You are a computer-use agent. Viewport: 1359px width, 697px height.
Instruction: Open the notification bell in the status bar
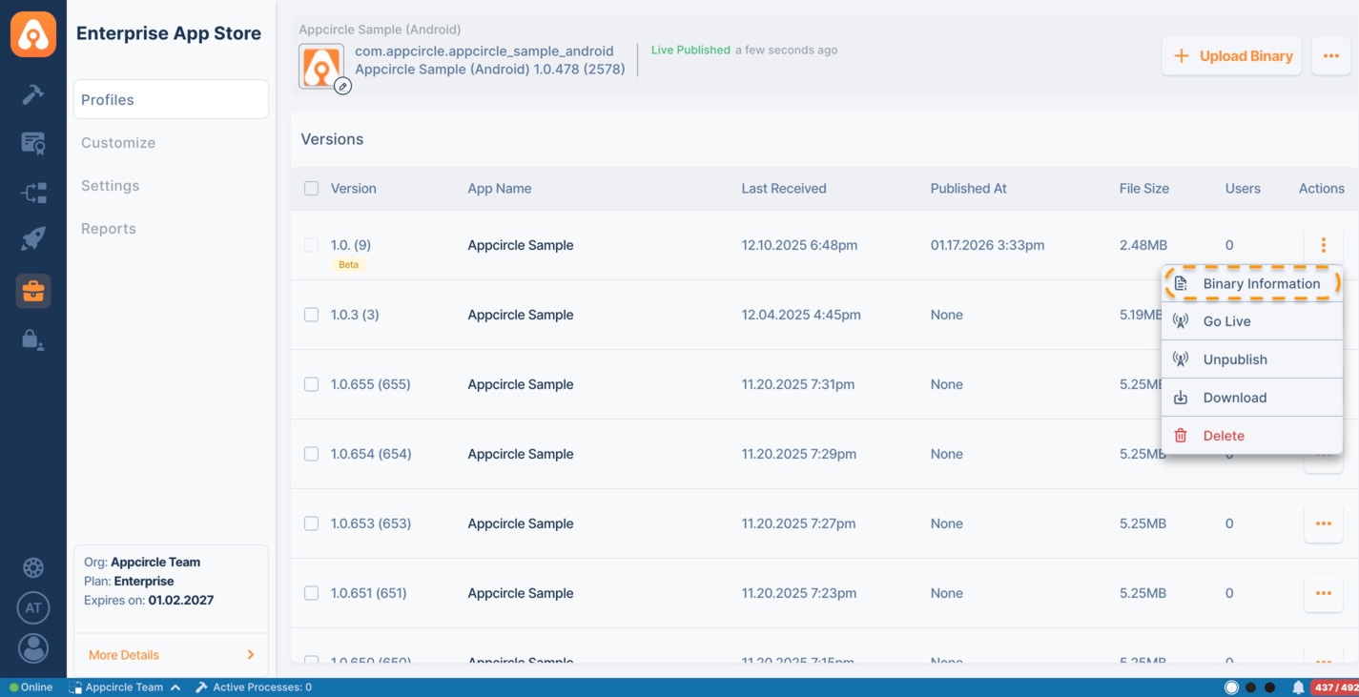click(x=1296, y=687)
